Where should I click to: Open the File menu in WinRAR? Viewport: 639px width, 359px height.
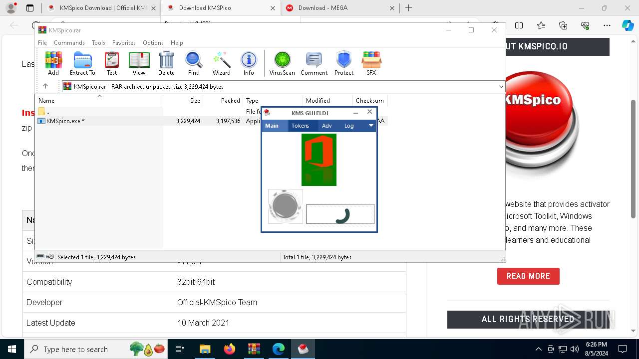click(42, 43)
